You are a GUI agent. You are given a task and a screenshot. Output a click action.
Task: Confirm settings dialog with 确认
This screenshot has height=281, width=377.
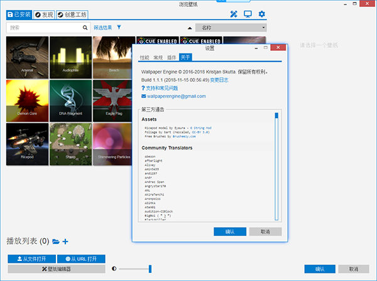230,232
